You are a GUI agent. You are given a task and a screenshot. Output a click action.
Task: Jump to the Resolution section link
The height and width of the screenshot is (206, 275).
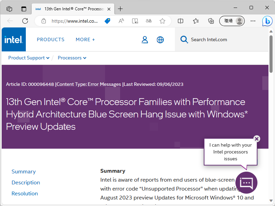[x=25, y=194]
